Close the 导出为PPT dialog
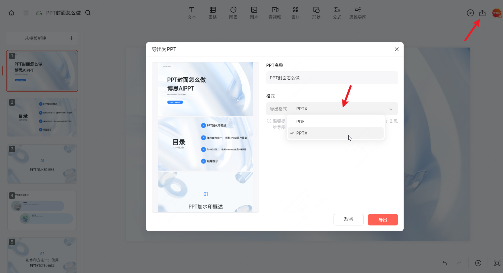503x273 pixels. 397,49
